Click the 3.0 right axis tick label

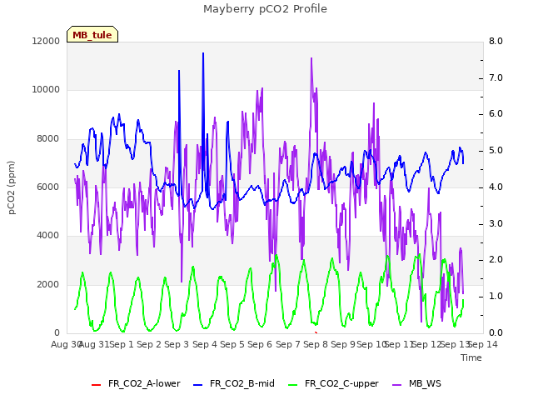496,224
